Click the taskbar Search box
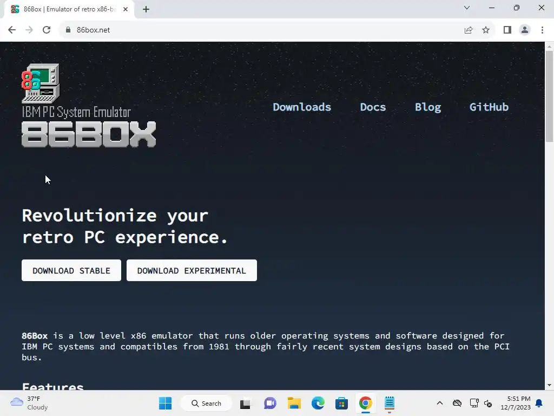The height and width of the screenshot is (416, 554). tap(206, 403)
